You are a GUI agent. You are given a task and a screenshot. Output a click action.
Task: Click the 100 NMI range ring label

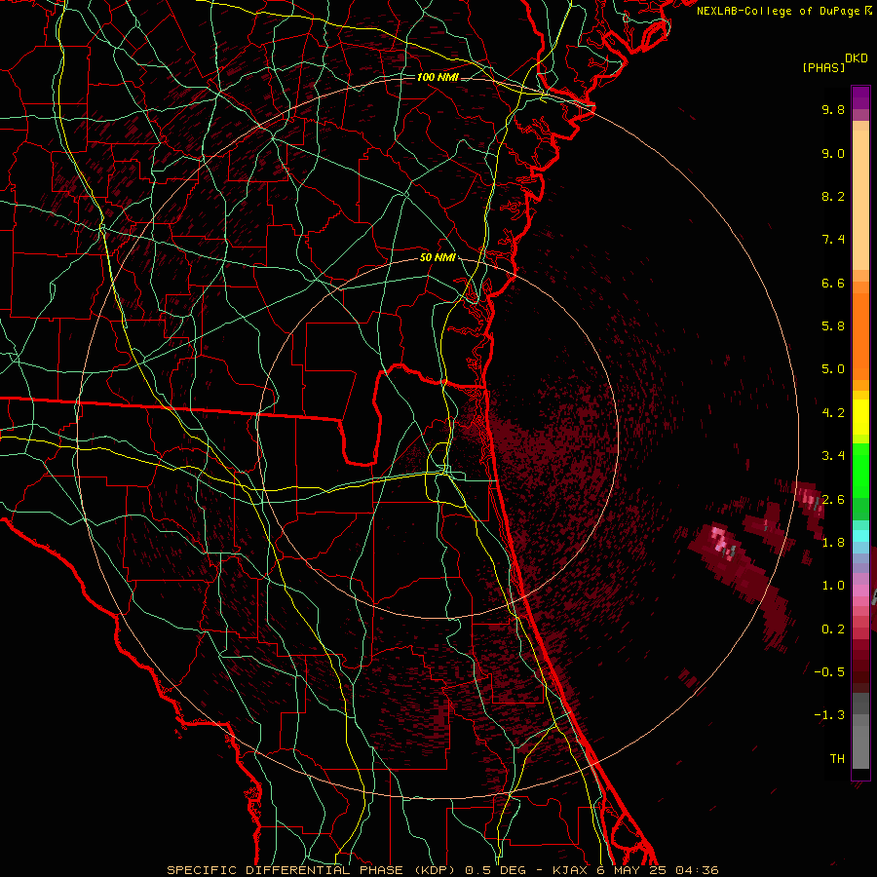coord(438,77)
